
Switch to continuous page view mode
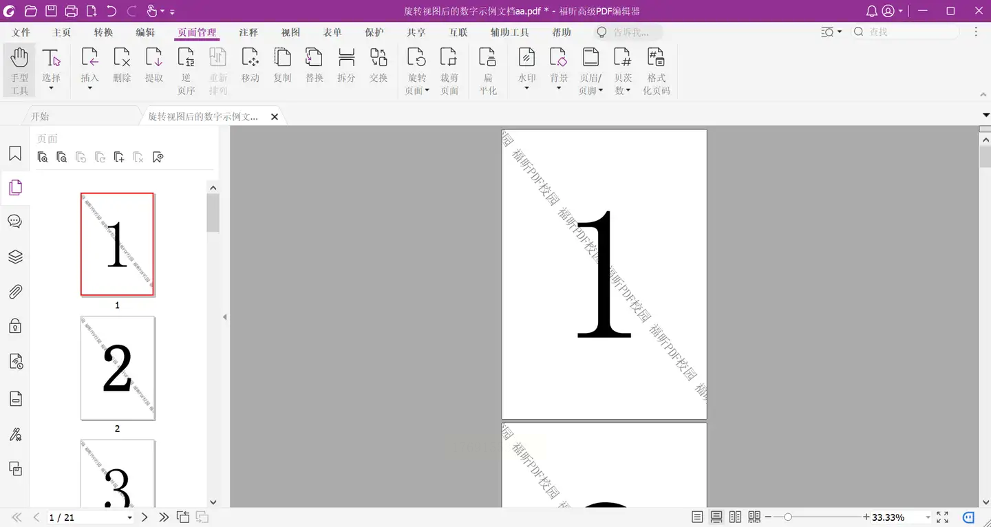point(716,517)
